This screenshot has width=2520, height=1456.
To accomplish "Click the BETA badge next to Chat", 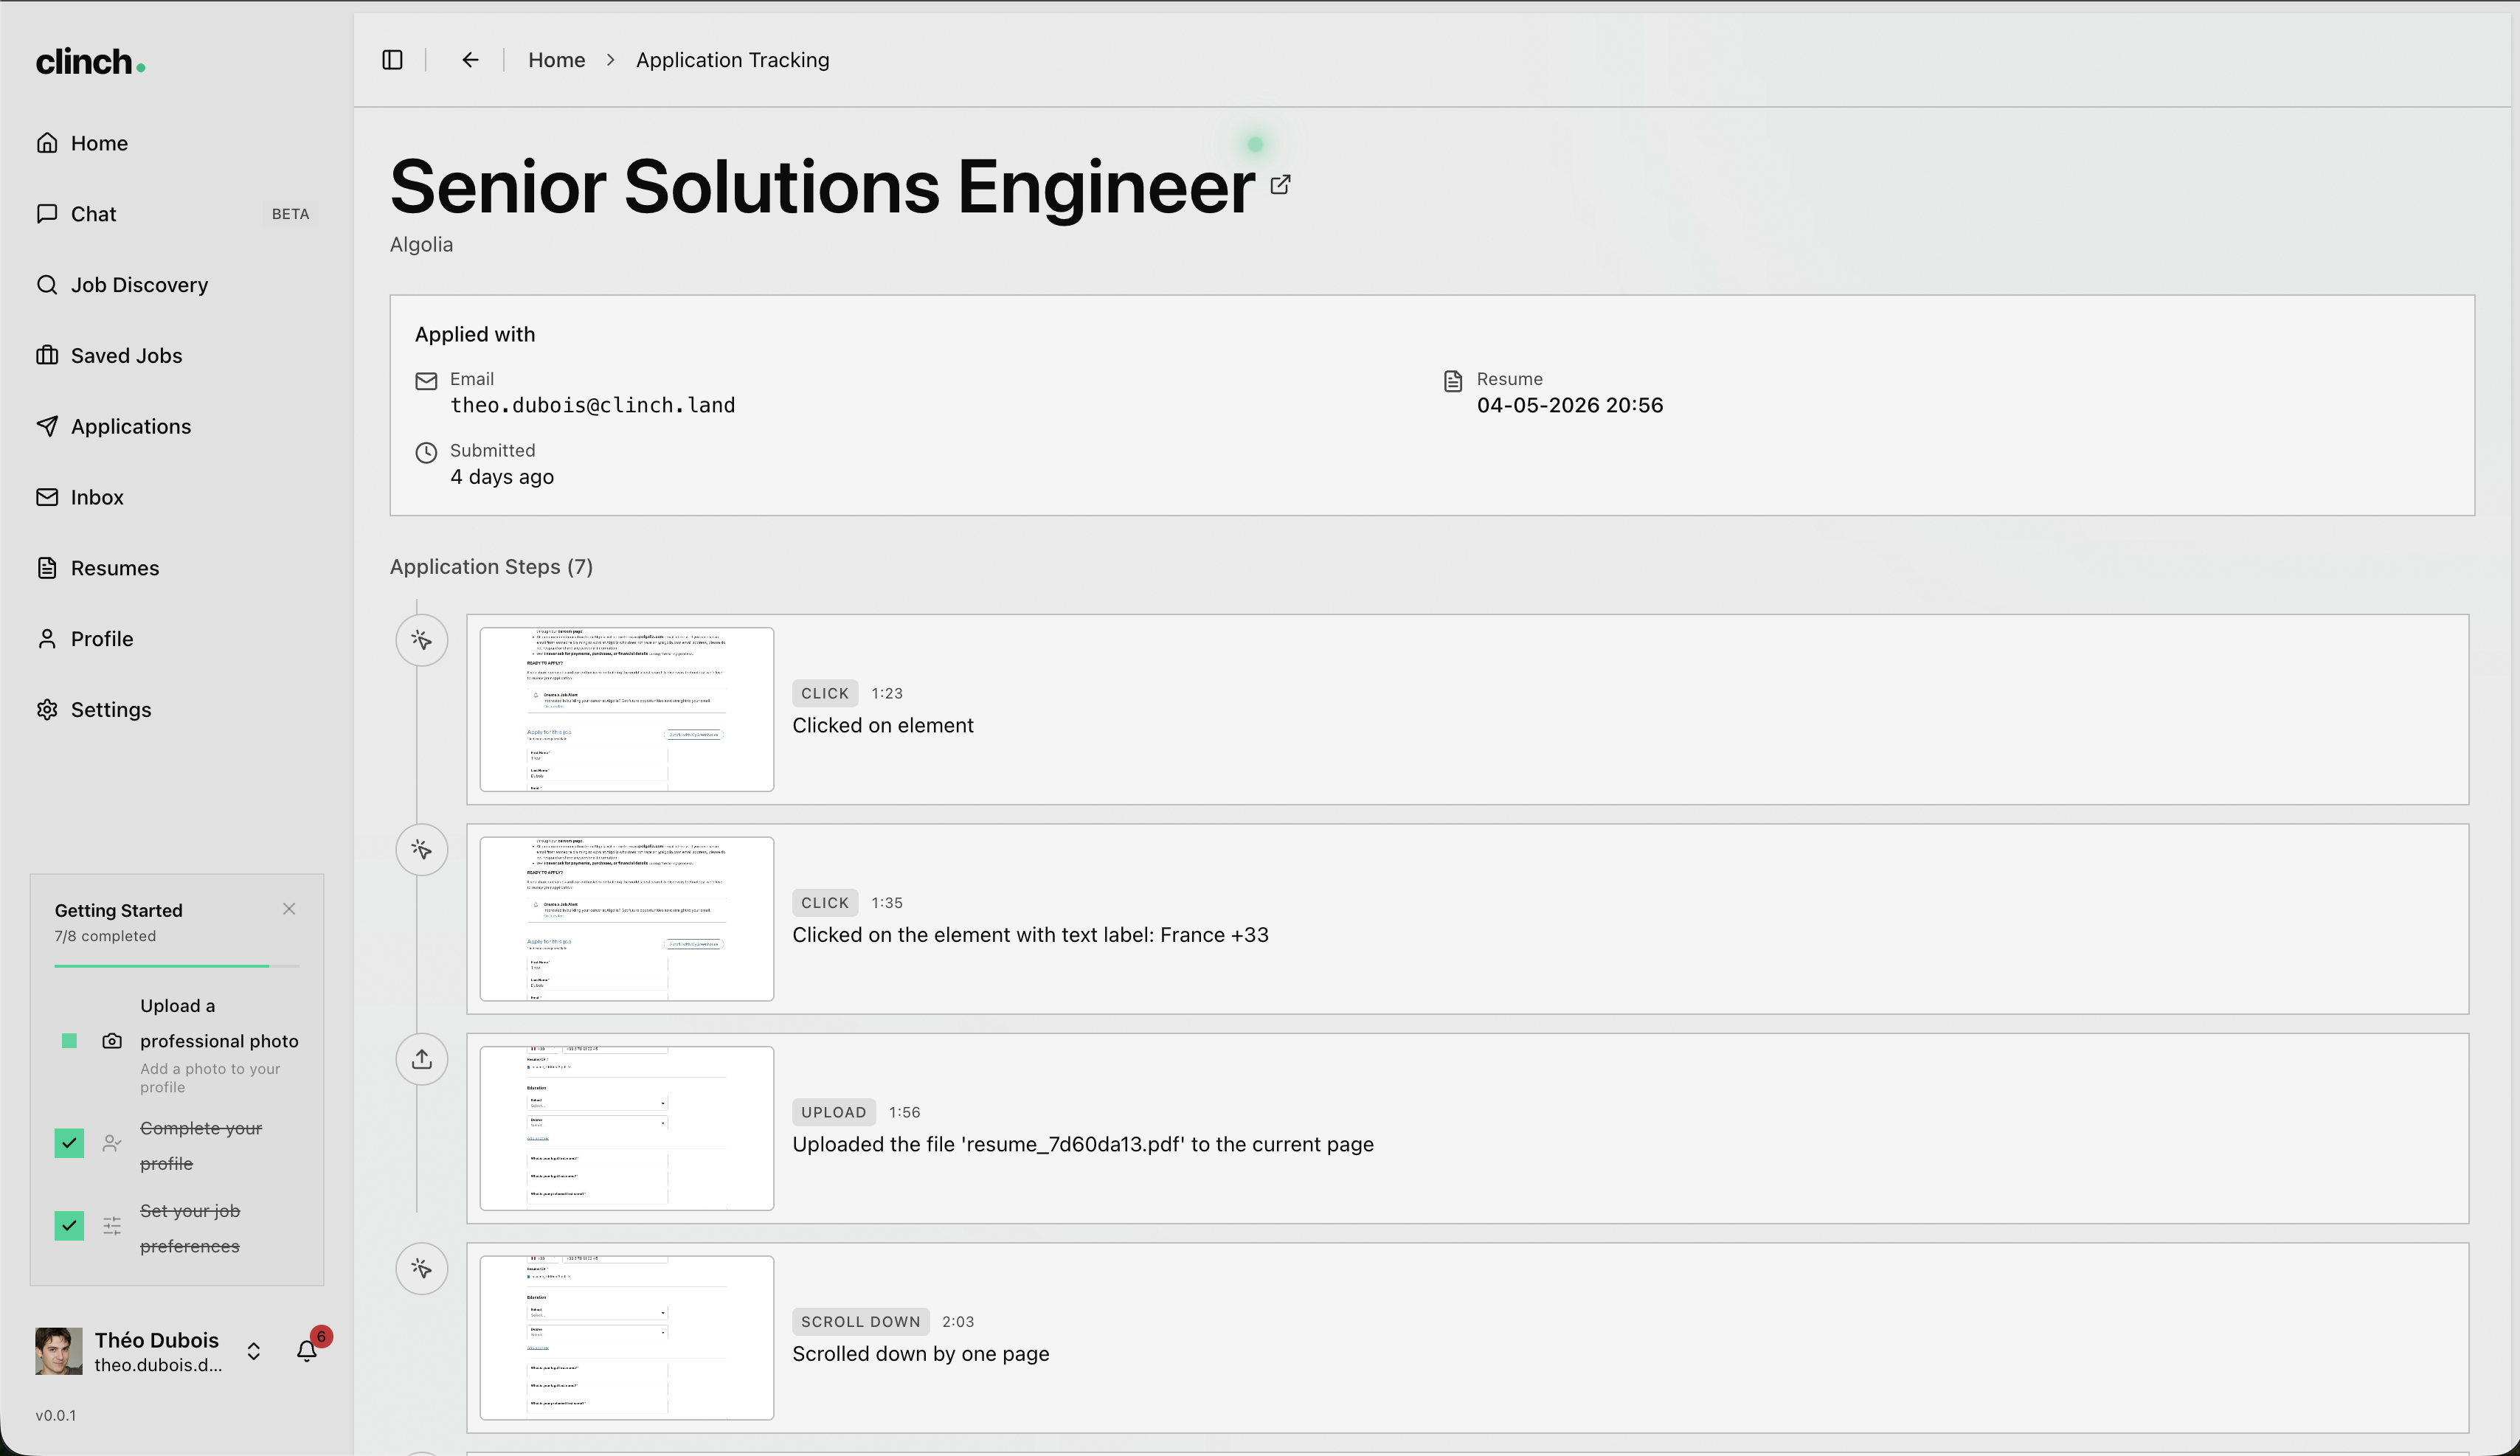I will coord(290,214).
